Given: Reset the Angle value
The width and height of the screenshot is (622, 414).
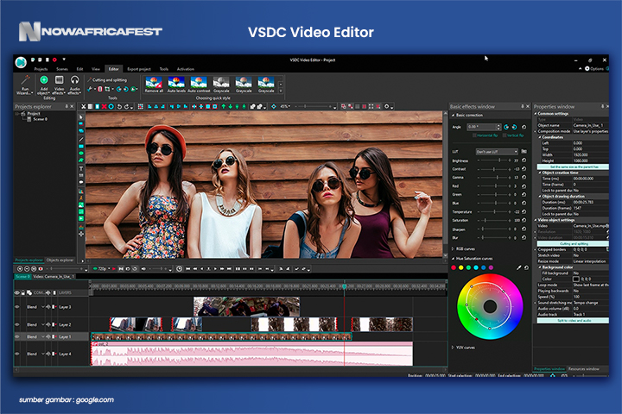Looking at the screenshot, I should 524,127.
